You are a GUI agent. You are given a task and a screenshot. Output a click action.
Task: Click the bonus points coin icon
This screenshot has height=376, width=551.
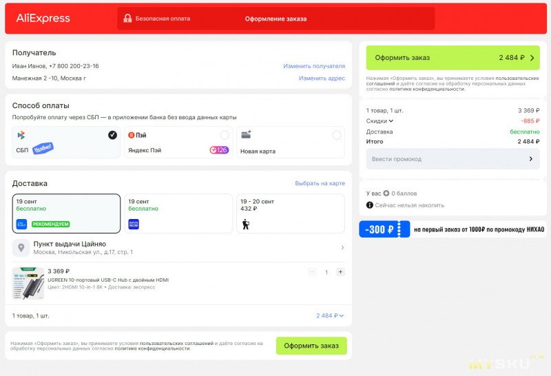pos(386,194)
